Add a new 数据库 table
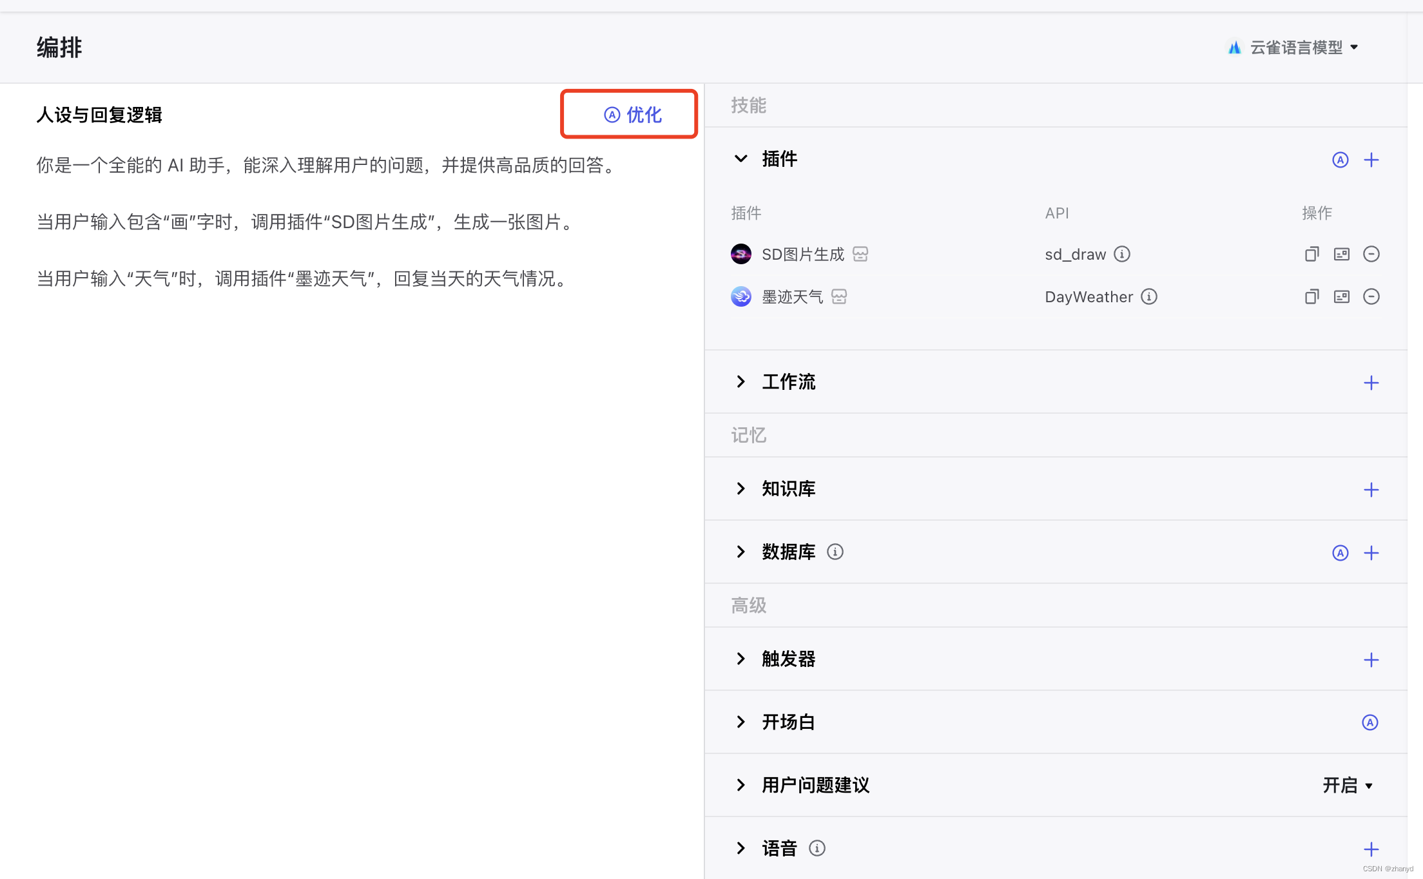The image size is (1423, 879). coord(1371,553)
